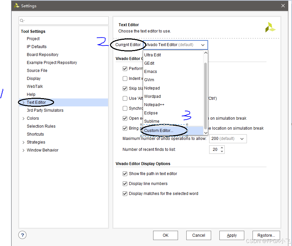Click the recent finds number field
Screen dimensions: 292x246
pos(215,150)
